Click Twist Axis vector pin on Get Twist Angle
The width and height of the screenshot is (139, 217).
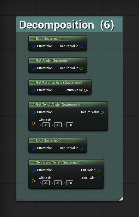coord(33,123)
